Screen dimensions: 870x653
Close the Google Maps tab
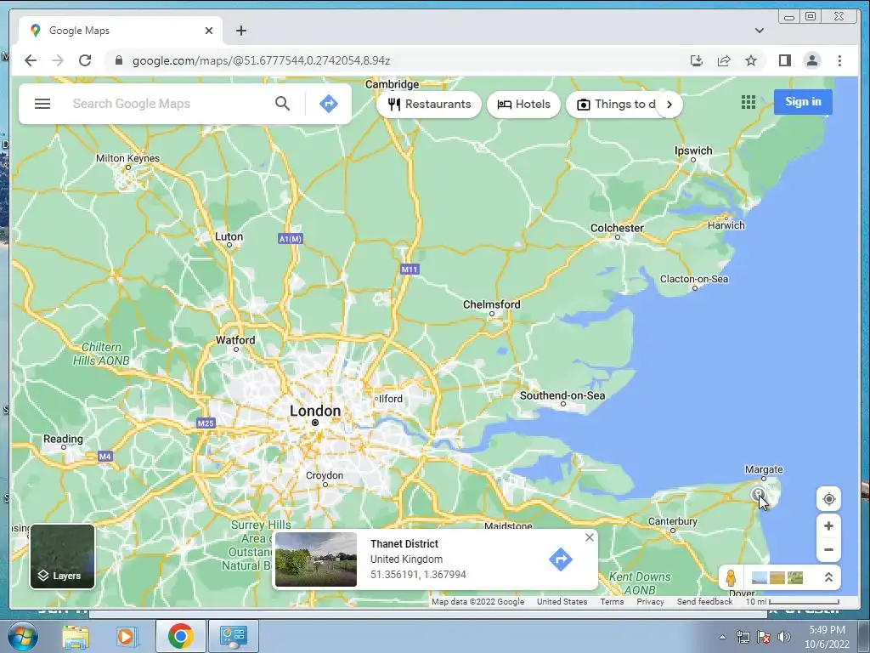(x=209, y=31)
